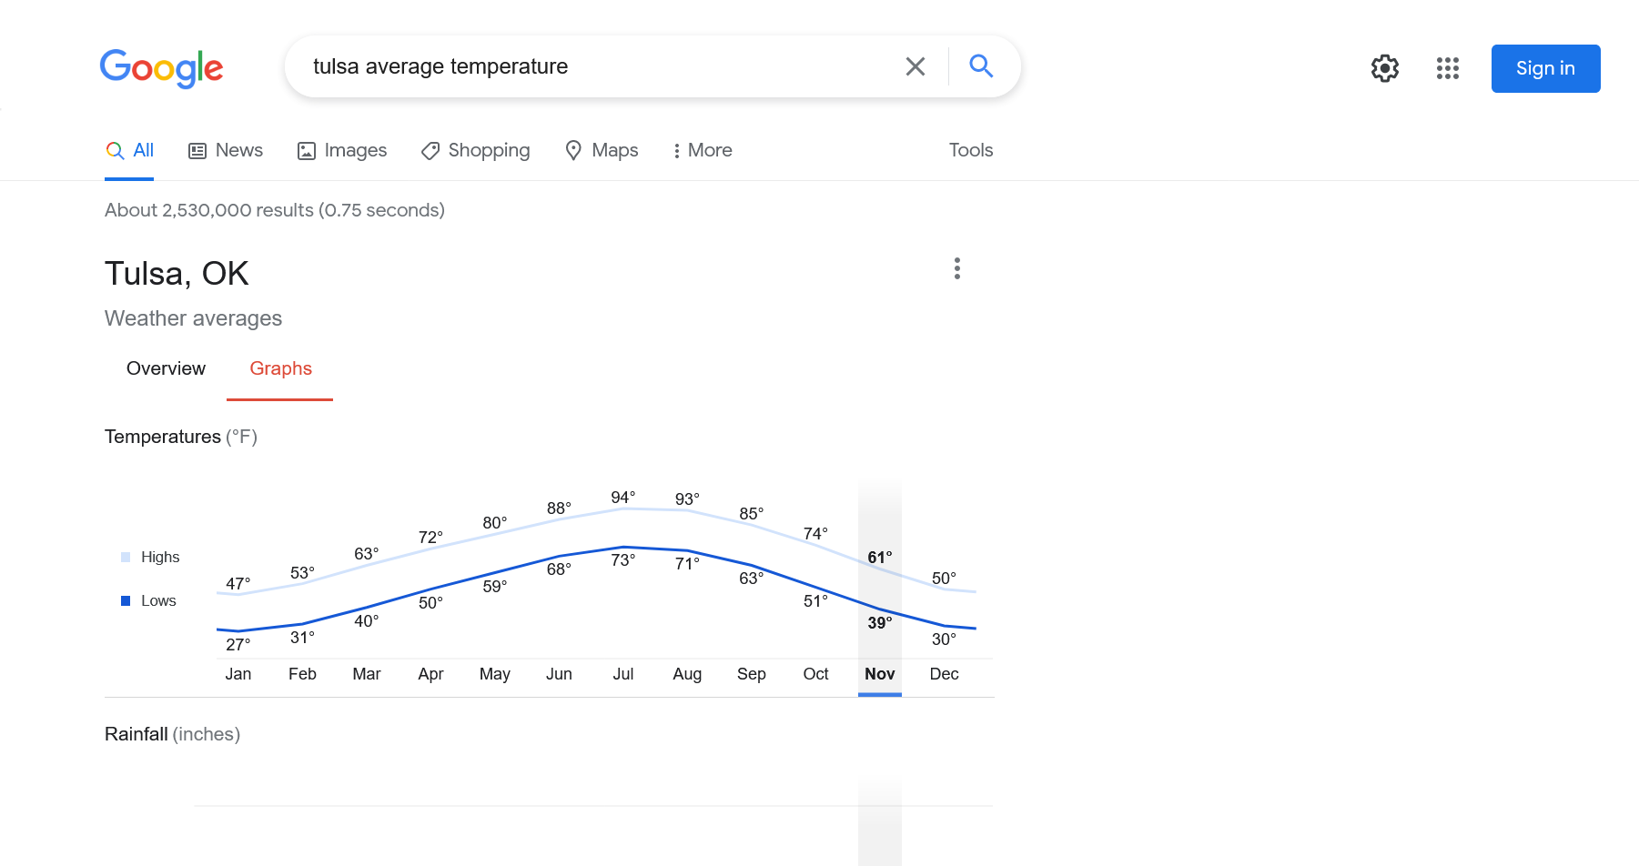
Task: Expand the More search categories menu
Action: [702, 150]
